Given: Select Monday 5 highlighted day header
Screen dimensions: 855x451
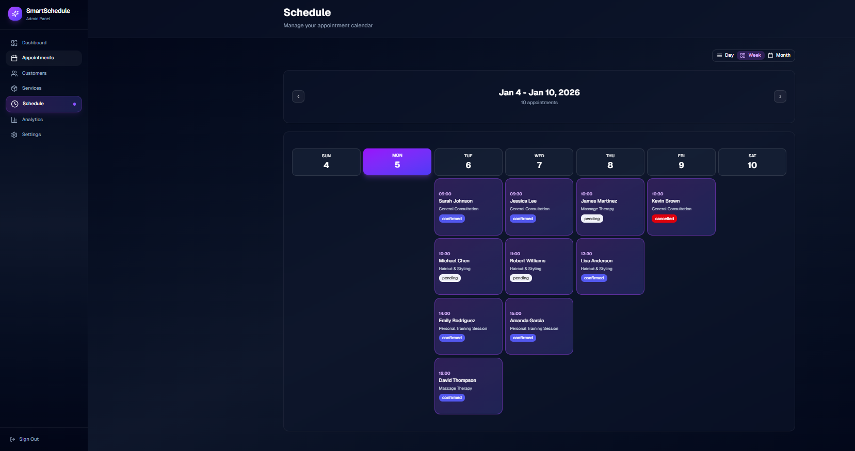Looking at the screenshot, I should pyautogui.click(x=397, y=161).
